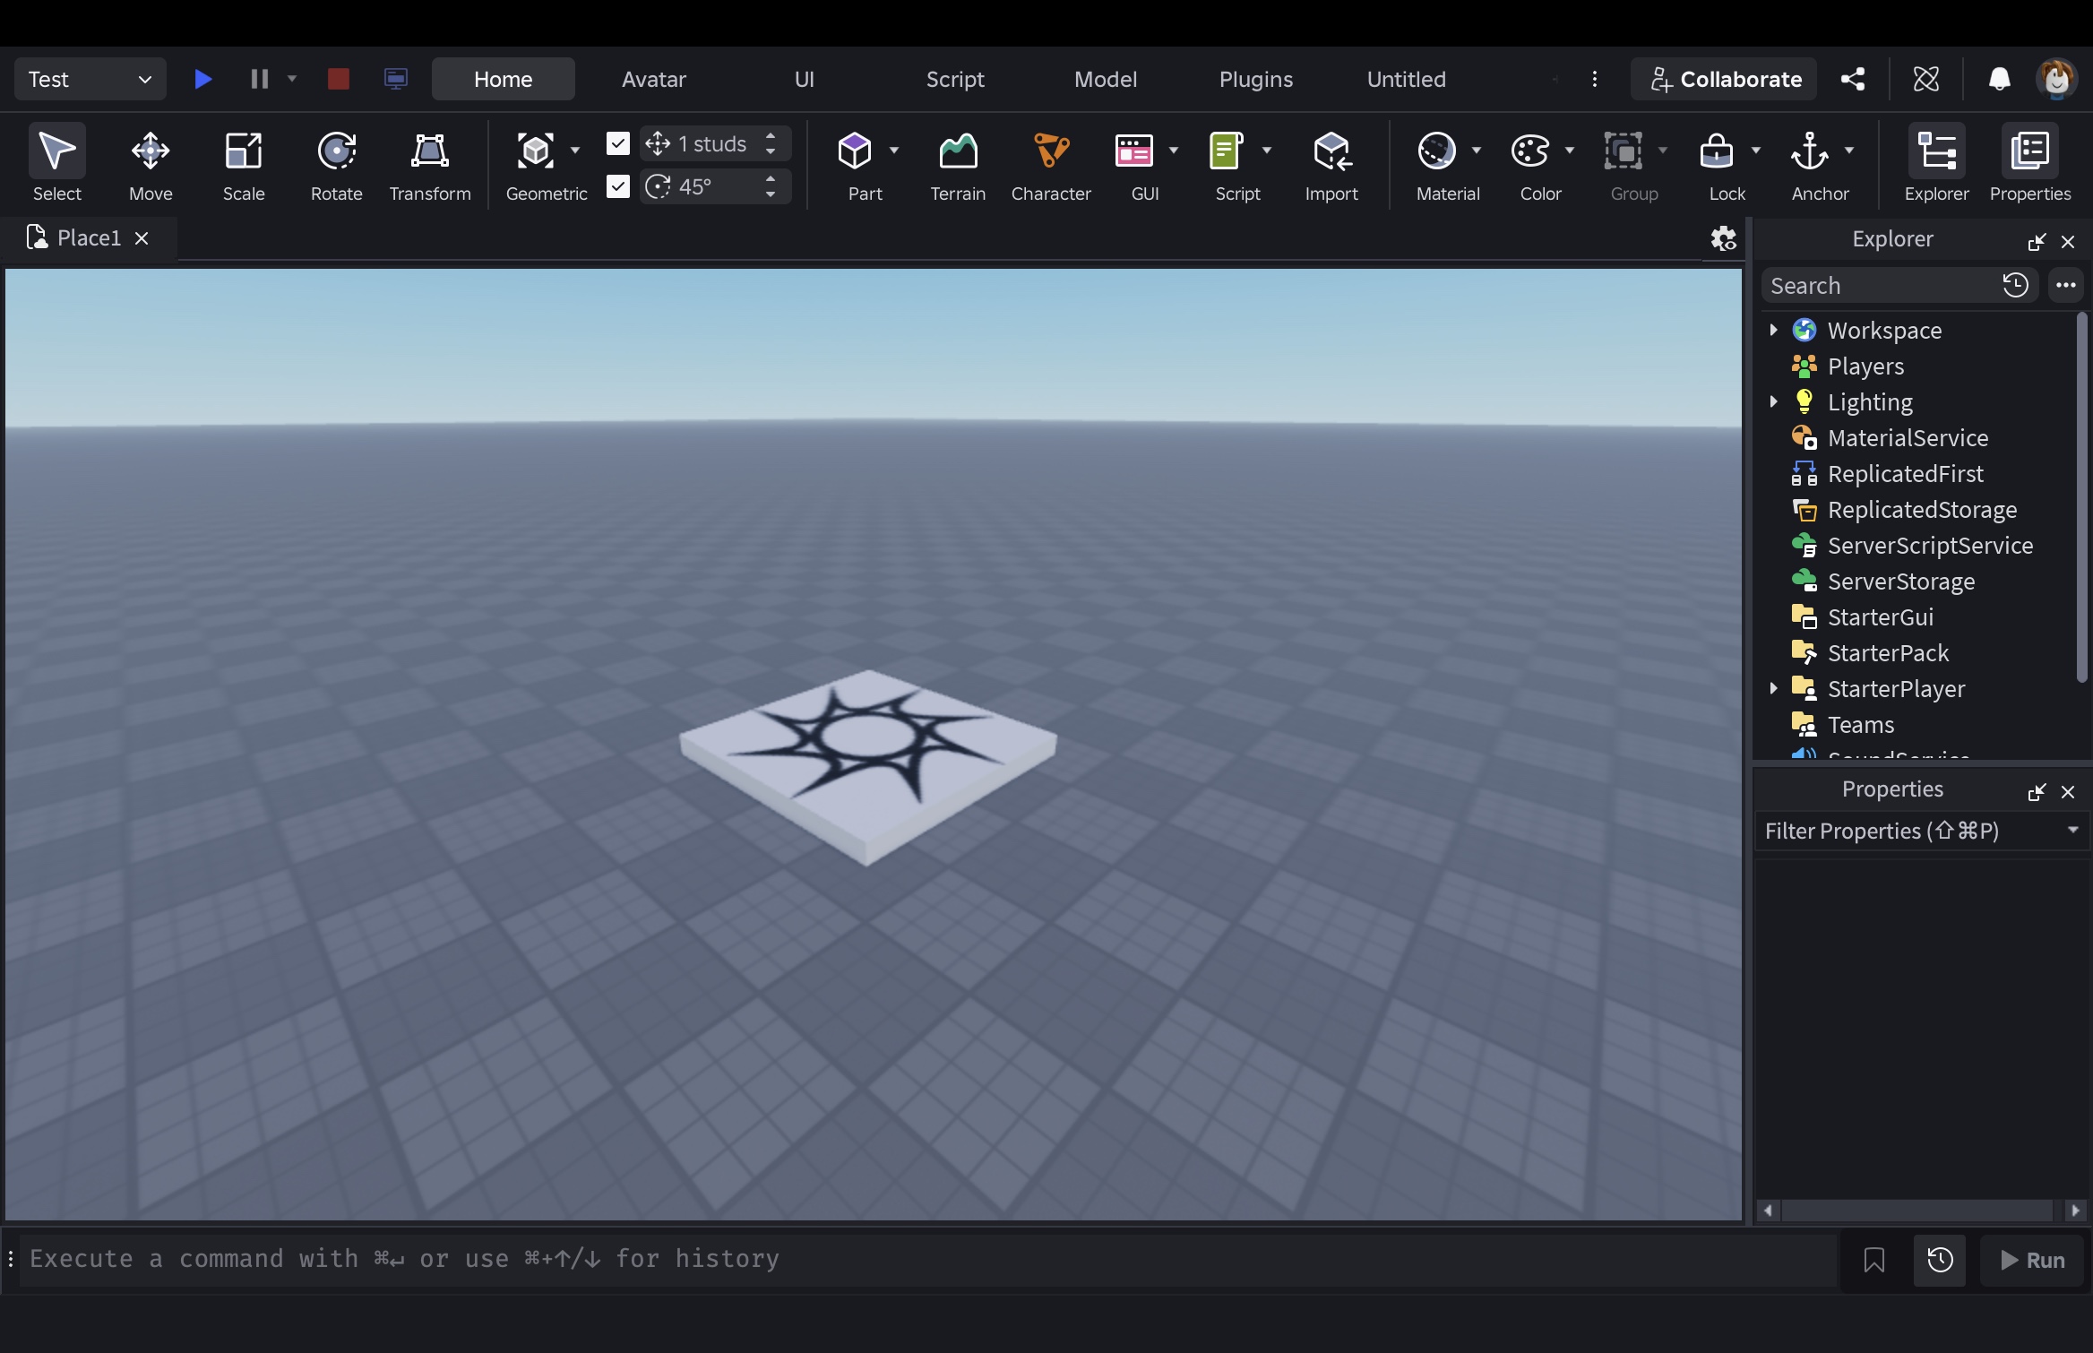Choose the Rotate tool

[337, 165]
